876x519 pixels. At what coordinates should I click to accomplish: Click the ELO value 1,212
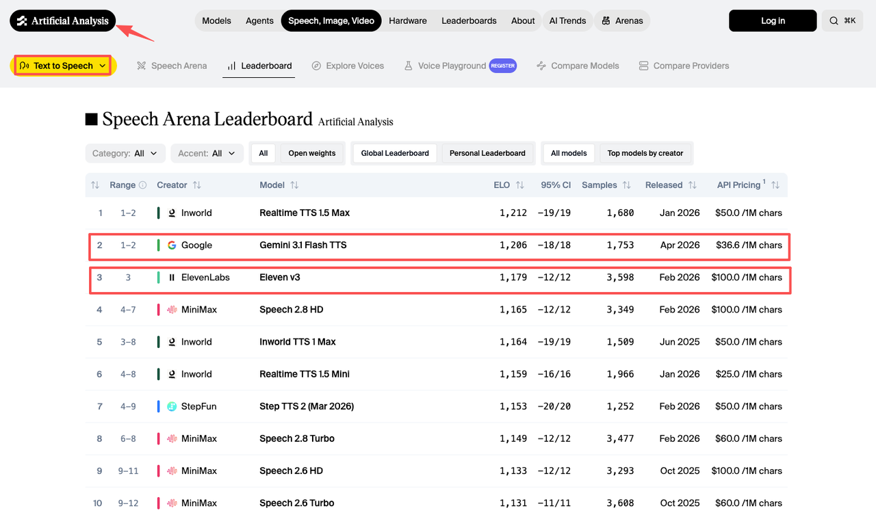(513, 213)
